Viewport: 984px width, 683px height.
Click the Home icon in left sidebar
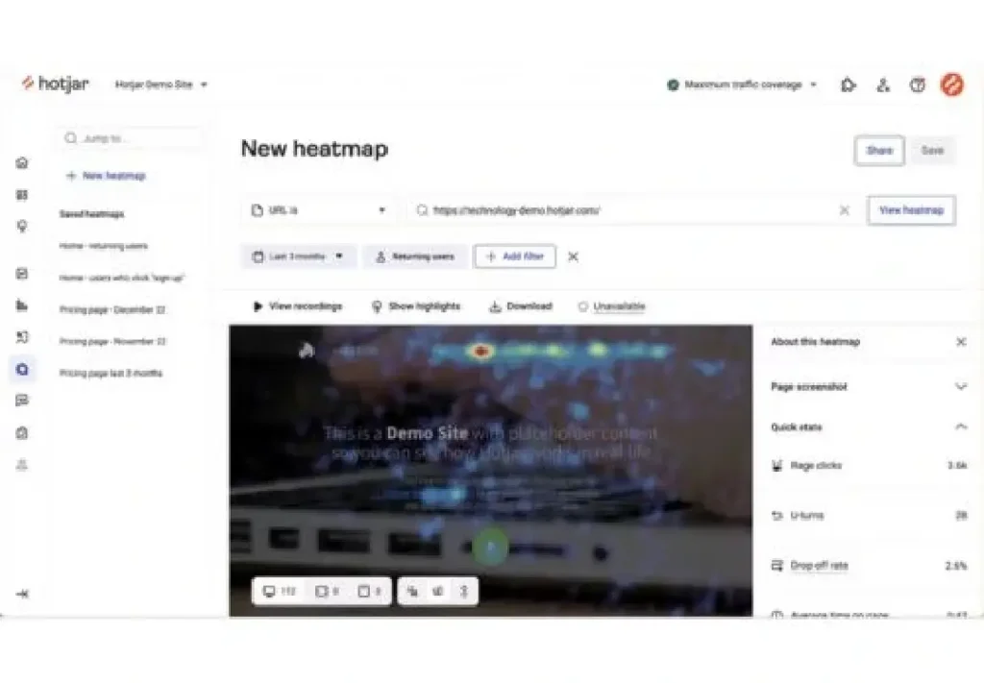[22, 163]
